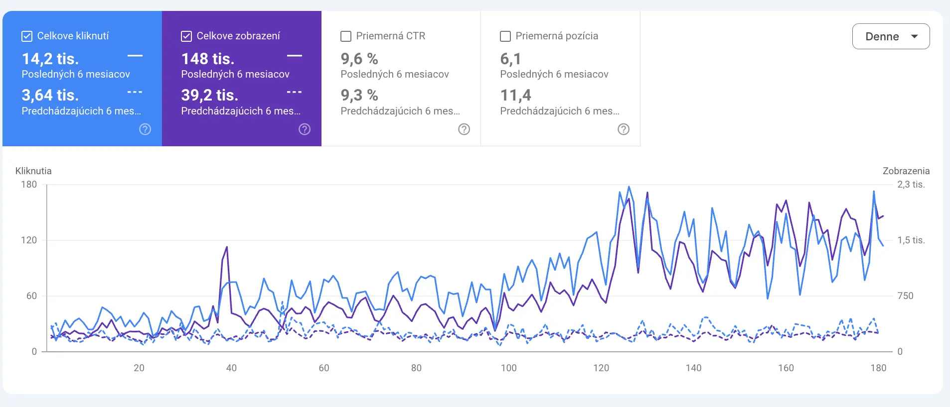The image size is (950, 407).
Task: Click the 6,1 average position value
Action: coord(510,59)
